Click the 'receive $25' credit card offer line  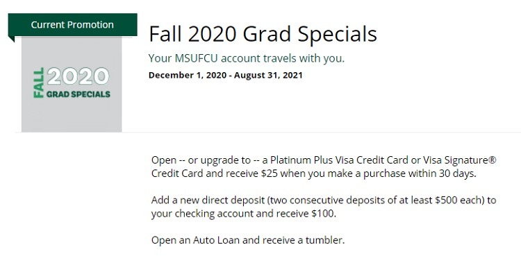[314, 173]
